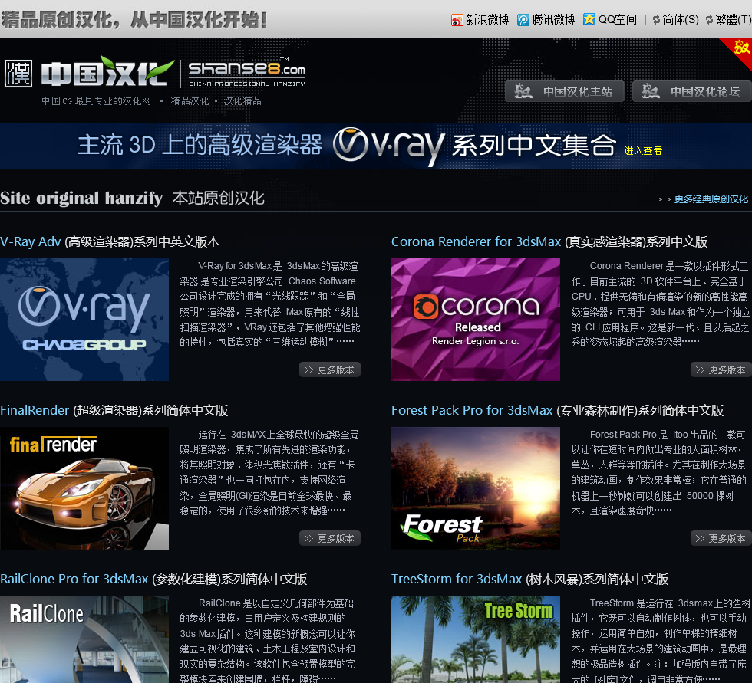Image resolution: width=752 pixels, height=683 pixels.
Task: Click the 漢 character logo icon
Action: tap(18, 74)
